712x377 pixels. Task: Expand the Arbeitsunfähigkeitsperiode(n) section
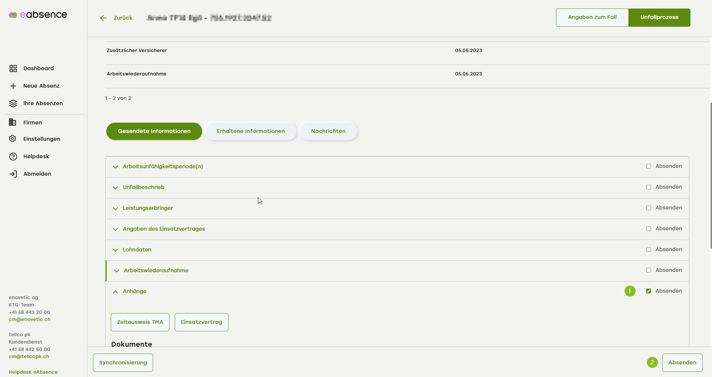coord(116,167)
